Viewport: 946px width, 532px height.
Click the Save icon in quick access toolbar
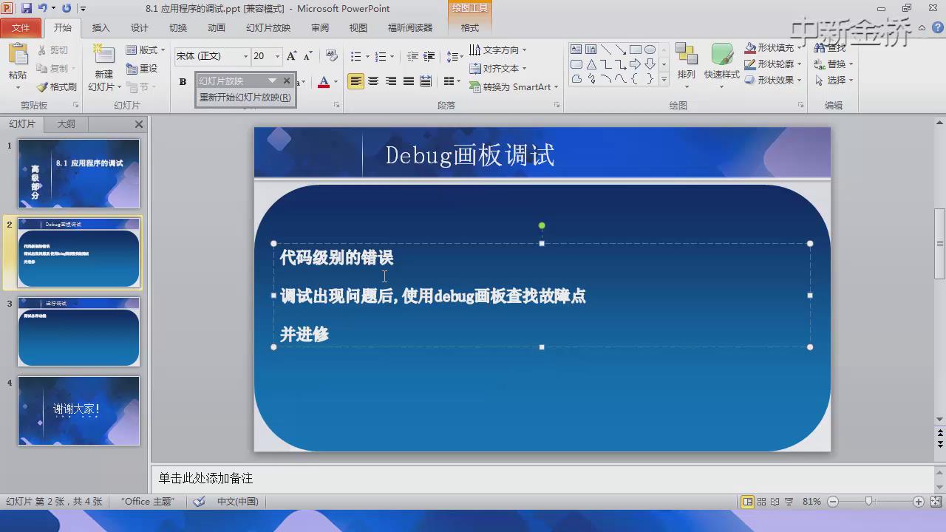(27, 8)
